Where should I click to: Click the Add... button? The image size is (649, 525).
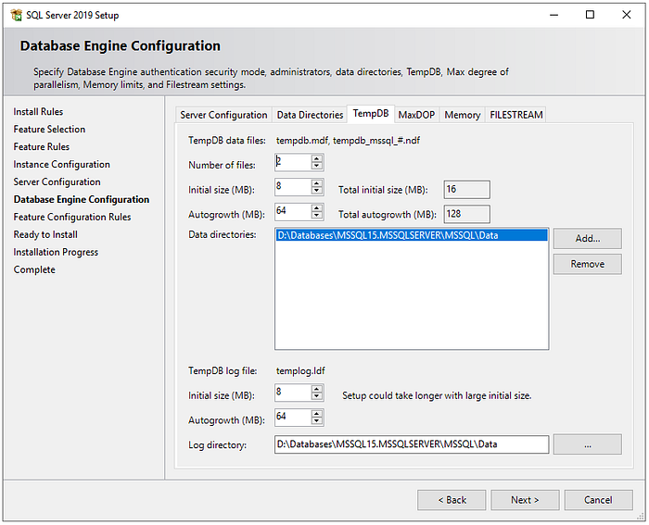587,239
